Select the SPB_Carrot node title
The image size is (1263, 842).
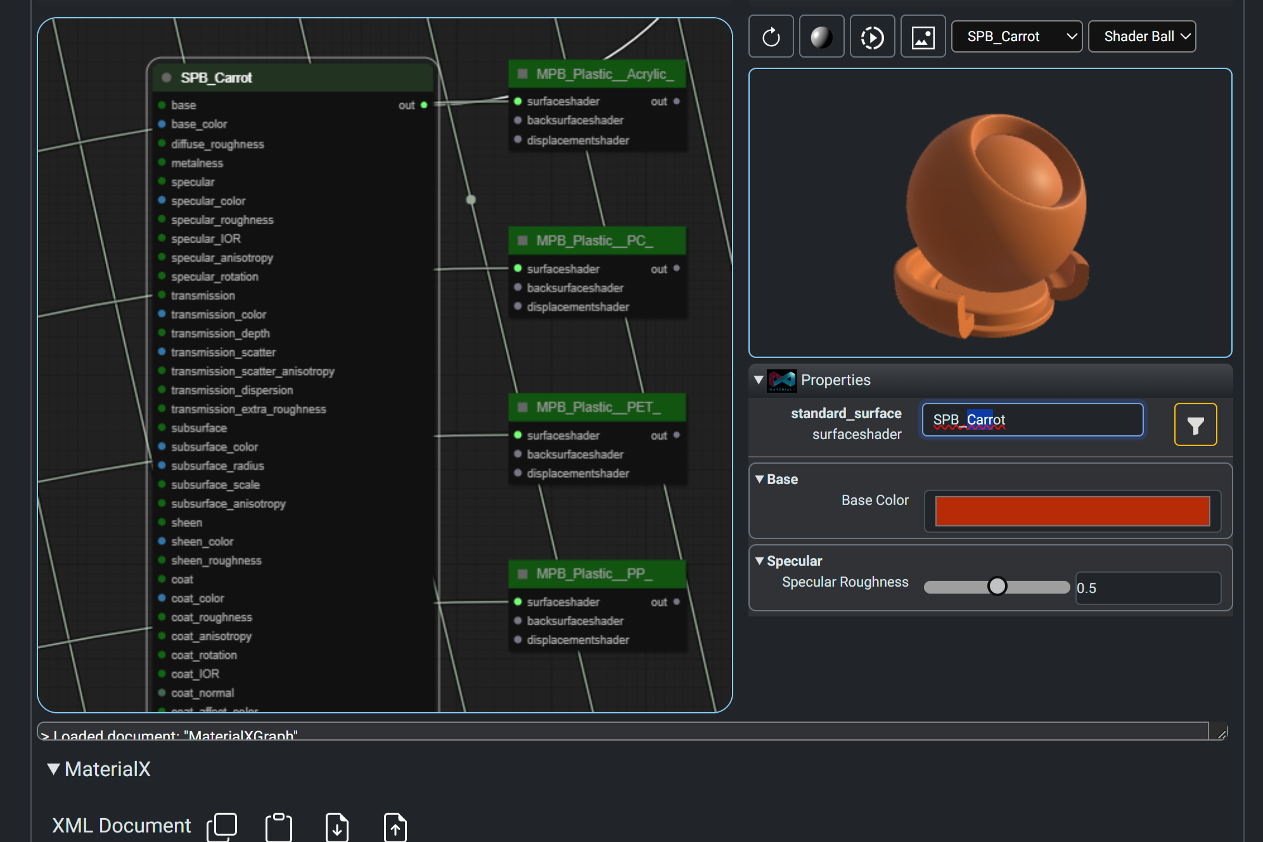[x=216, y=78]
